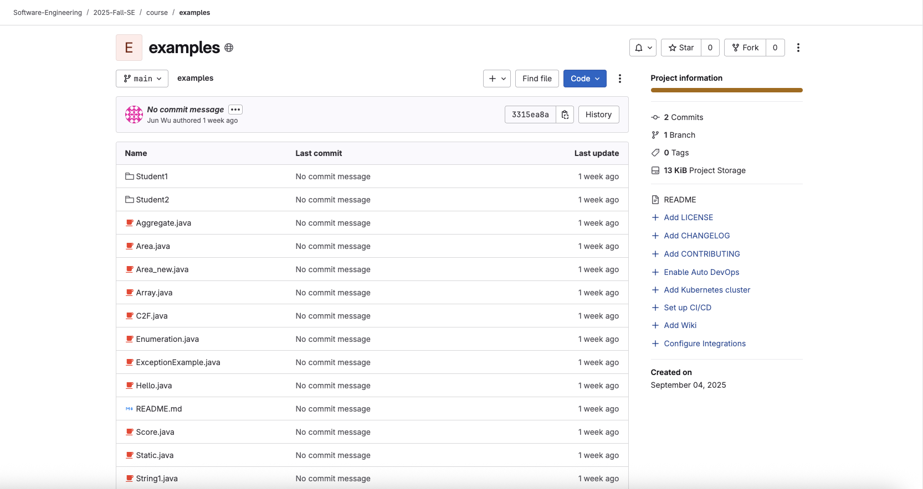Open the plus add-file dropdown
The image size is (923, 489).
(x=497, y=79)
